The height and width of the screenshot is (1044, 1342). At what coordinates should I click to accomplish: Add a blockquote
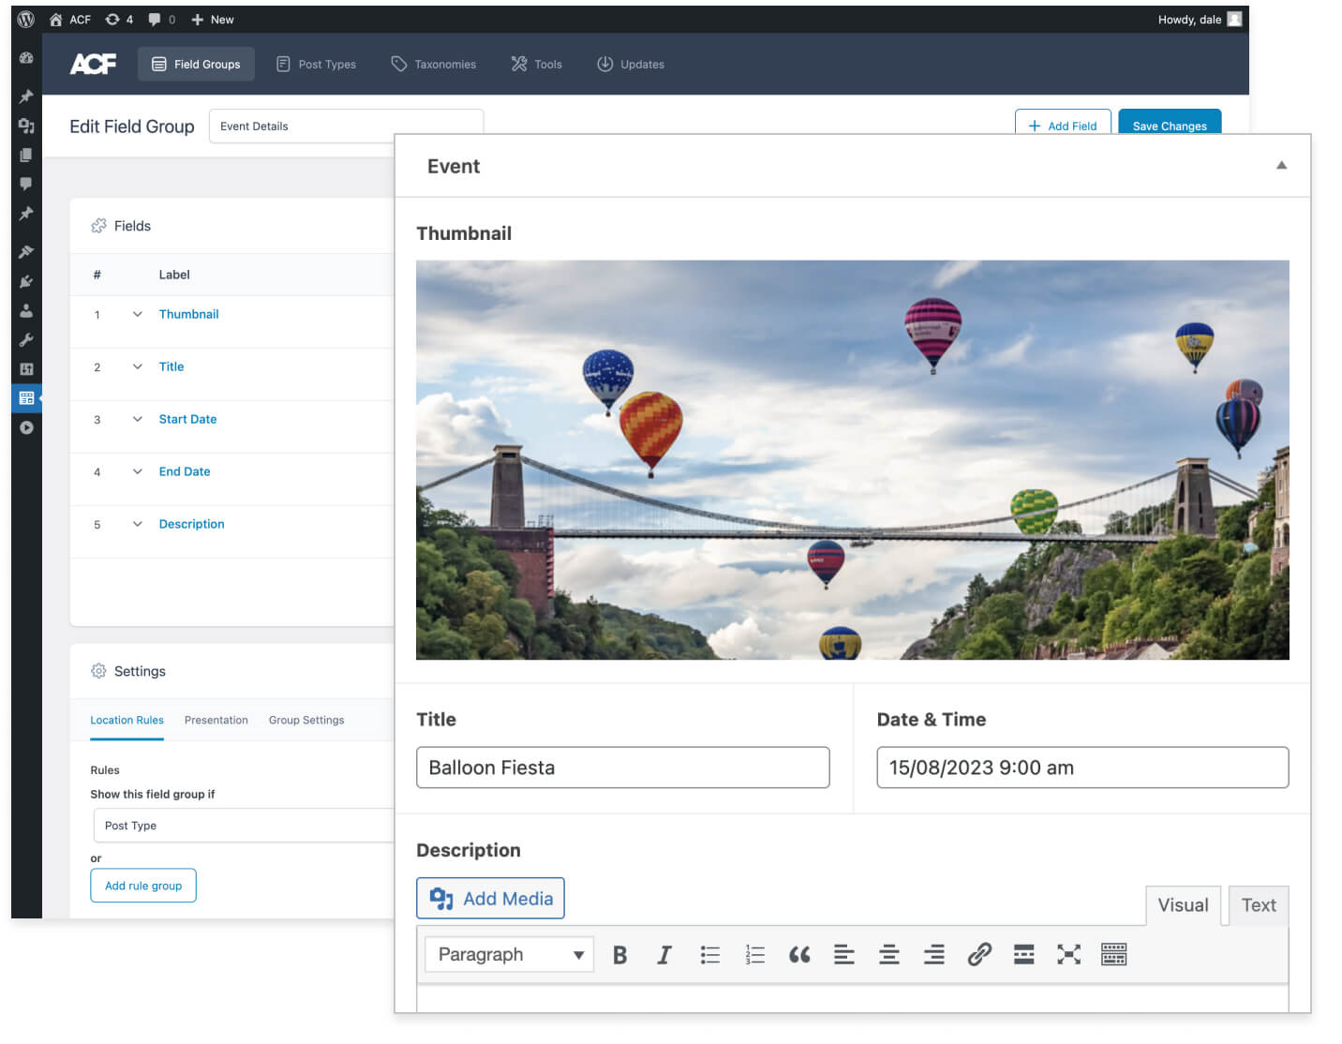pos(799,954)
